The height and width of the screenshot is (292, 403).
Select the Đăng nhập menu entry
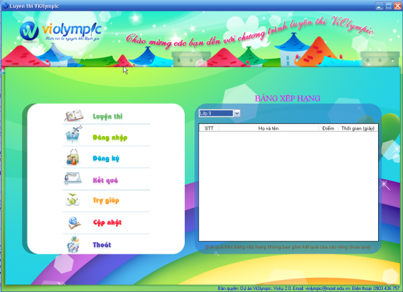coord(110,137)
